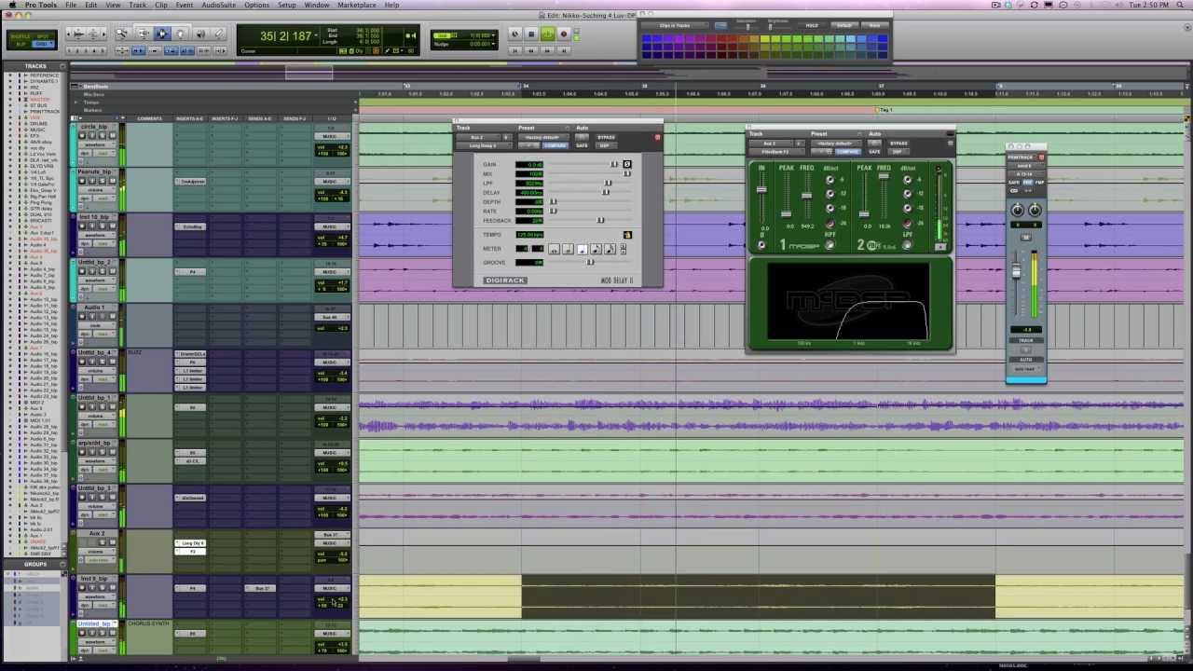Click the left pan knob in PRINTTRACK fader window
The image size is (1193, 671).
tap(1018, 210)
